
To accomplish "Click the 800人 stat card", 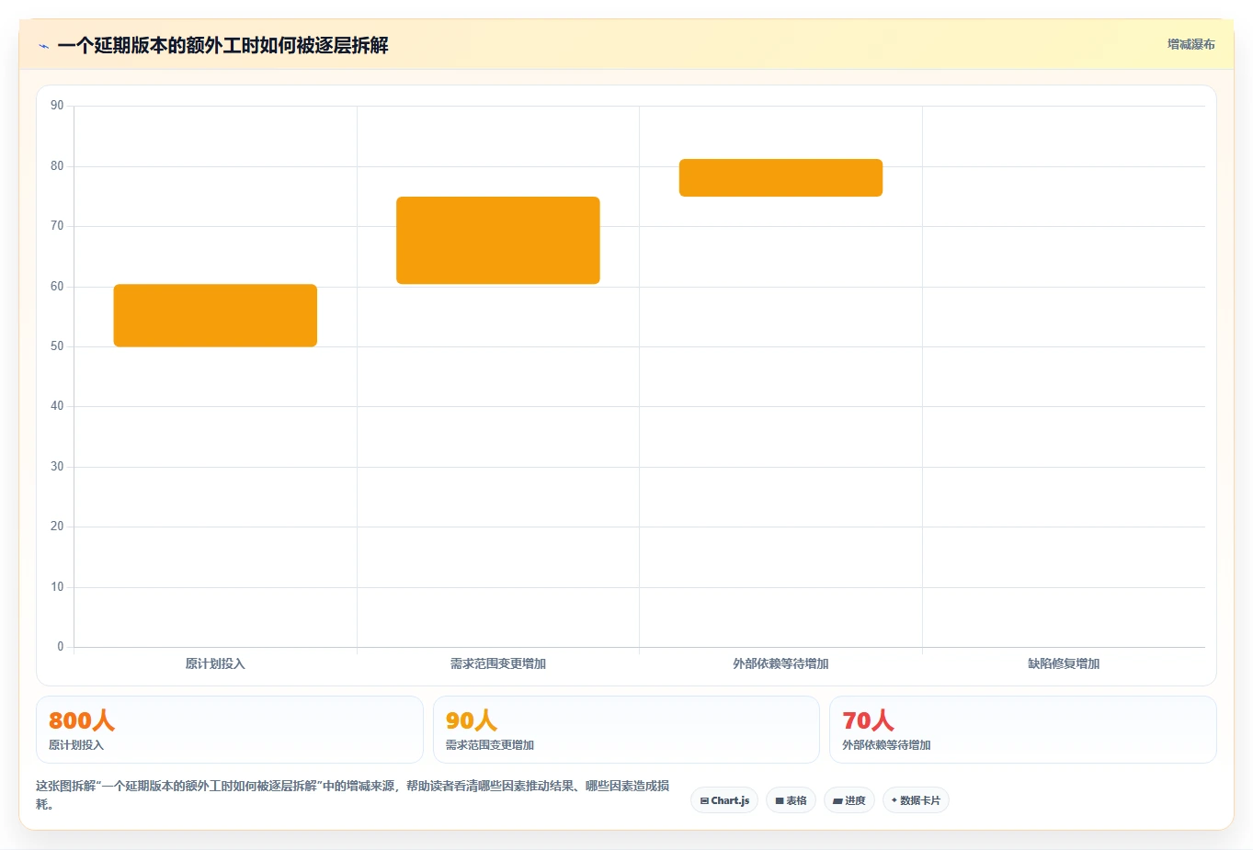I will [x=230, y=730].
